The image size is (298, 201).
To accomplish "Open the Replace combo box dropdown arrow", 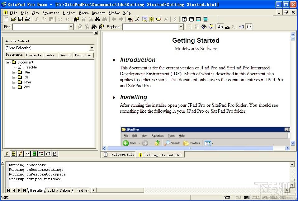I will click(x=181, y=27).
